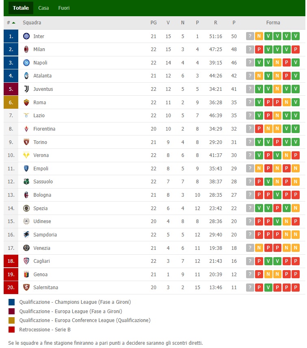The height and width of the screenshot is (348, 307).
Task: Click the red Retrocessione legend swatch
Action: pyautogui.click(x=11, y=329)
